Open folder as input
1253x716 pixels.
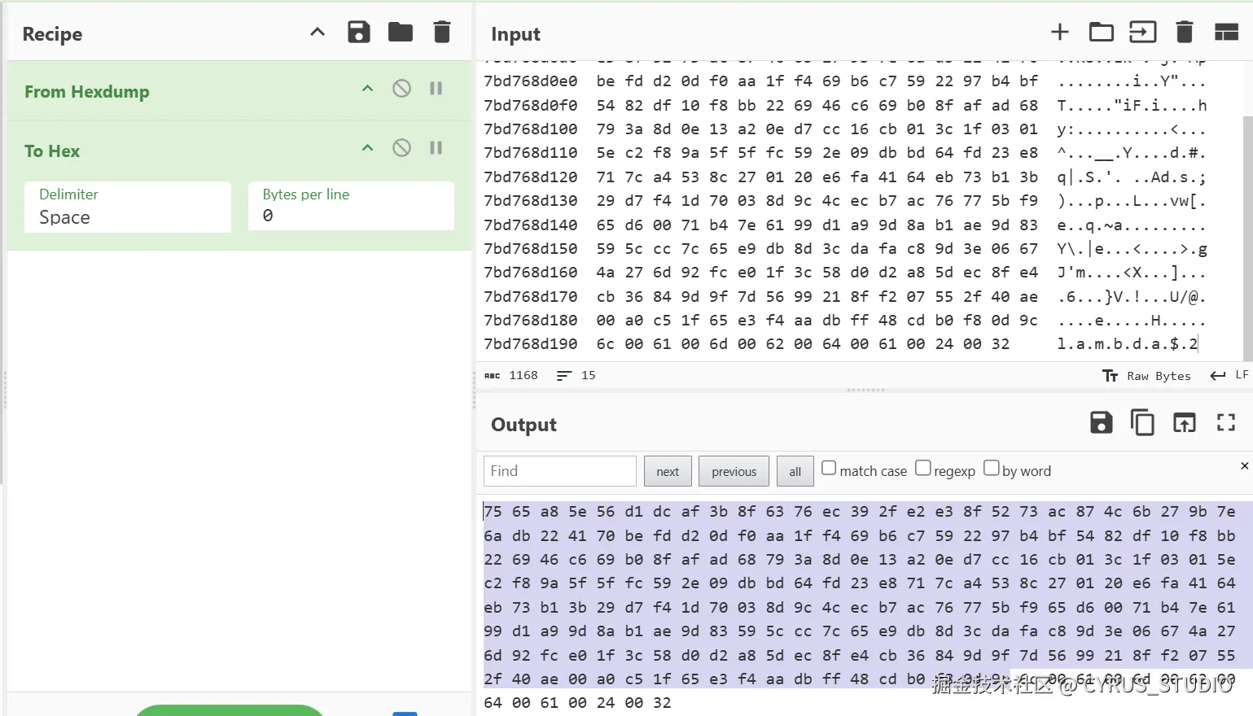1102,33
